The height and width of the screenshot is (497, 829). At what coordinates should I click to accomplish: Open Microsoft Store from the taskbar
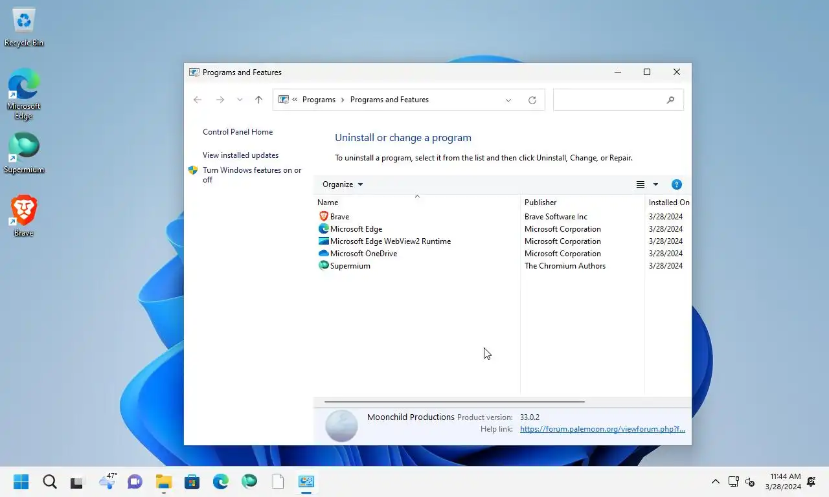click(192, 481)
